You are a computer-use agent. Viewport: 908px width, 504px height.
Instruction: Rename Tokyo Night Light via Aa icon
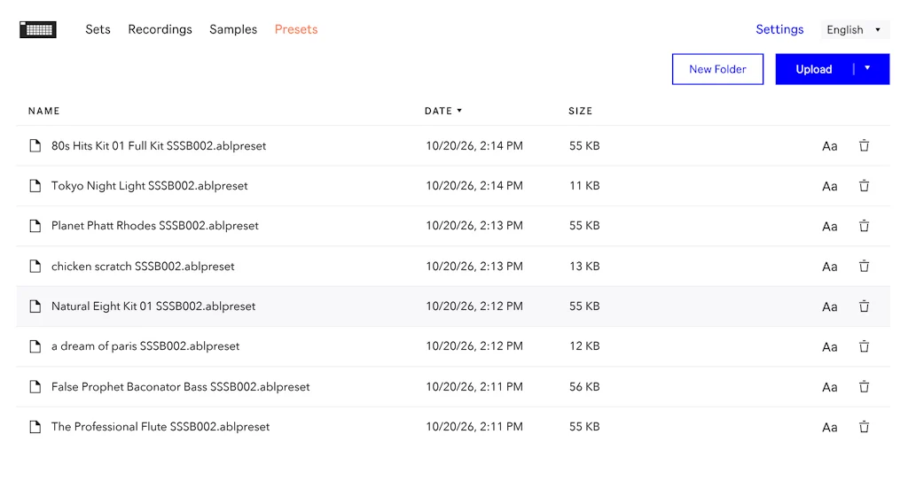pyautogui.click(x=829, y=186)
